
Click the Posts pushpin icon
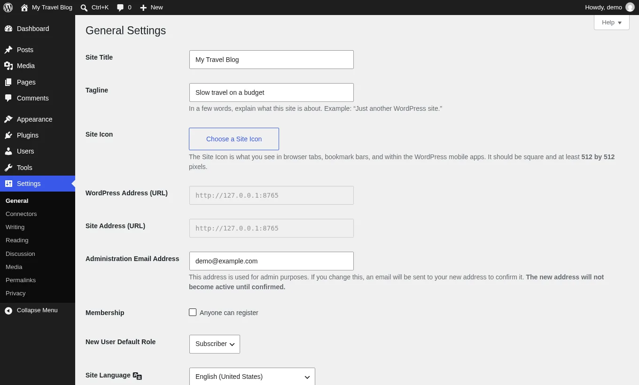[8, 50]
